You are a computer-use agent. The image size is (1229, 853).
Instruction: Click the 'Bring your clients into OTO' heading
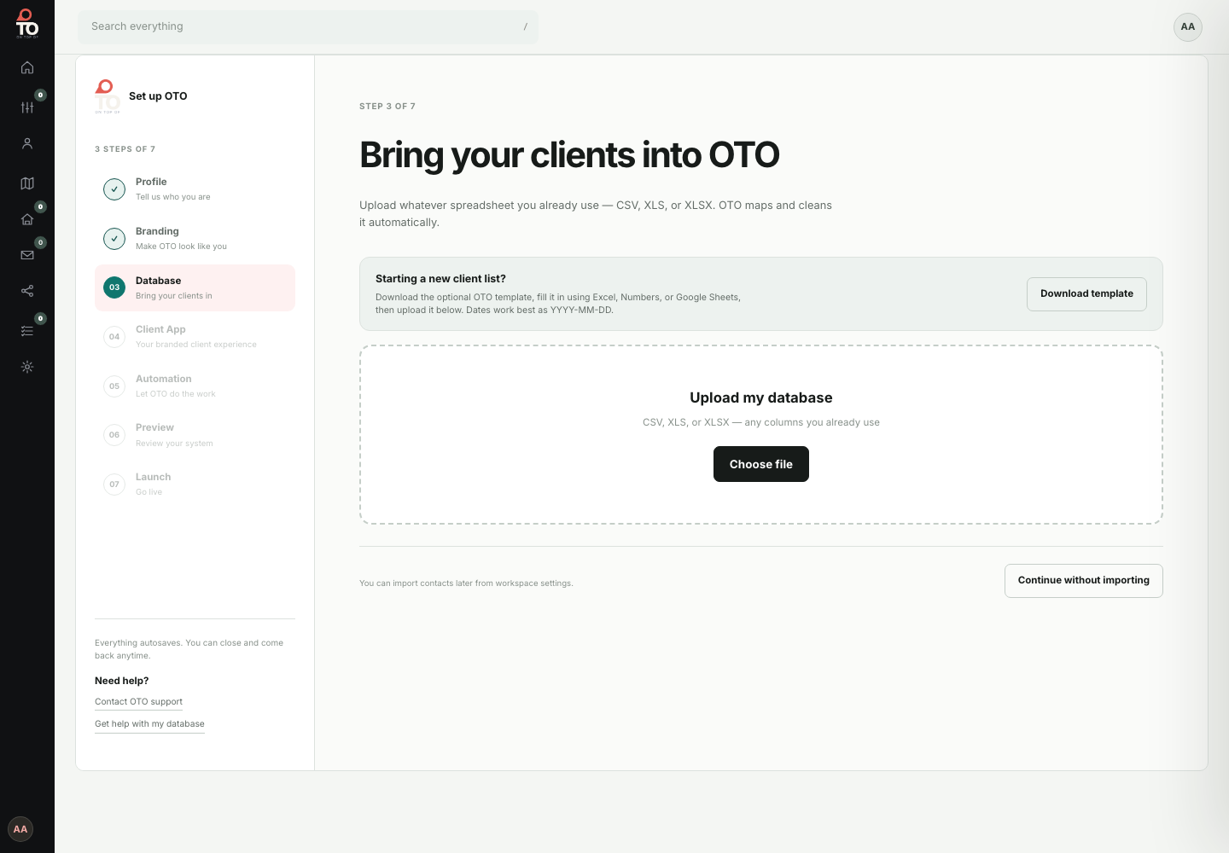coord(569,155)
